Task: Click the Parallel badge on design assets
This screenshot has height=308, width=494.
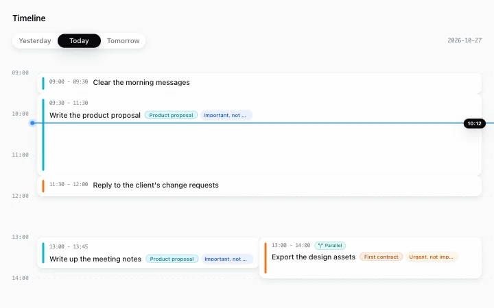Action: click(330, 246)
